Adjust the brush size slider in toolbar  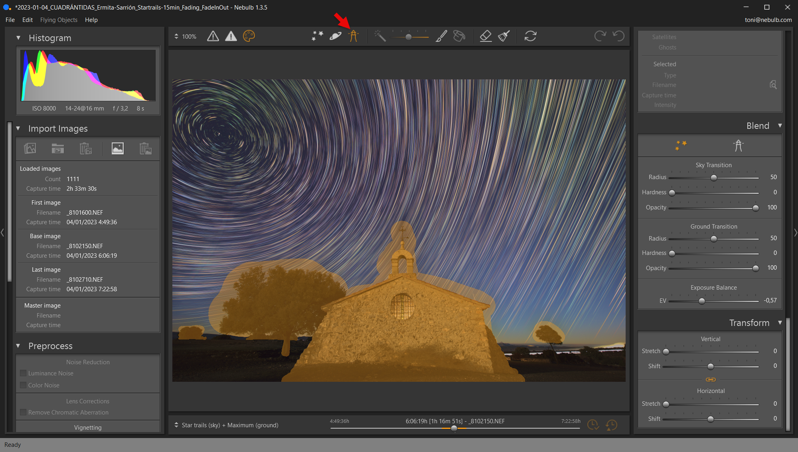click(410, 37)
